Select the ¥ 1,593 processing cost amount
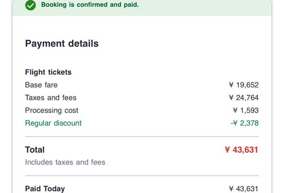 245,110
